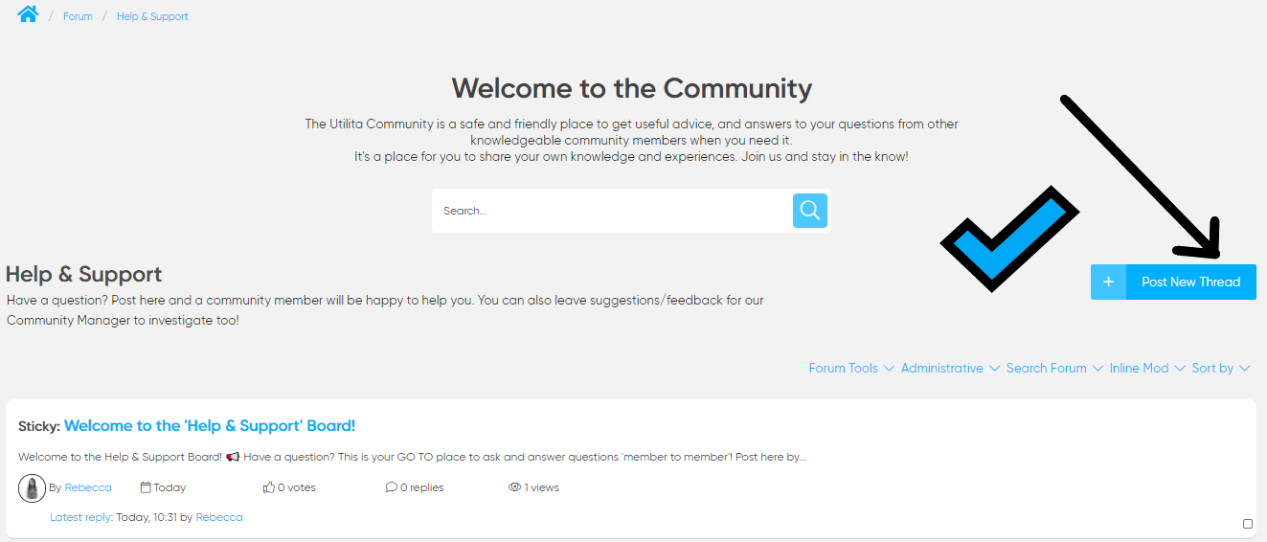Screen dimensions: 1267x542
Task: Click the Post New Thread button
Action: pos(1173,282)
